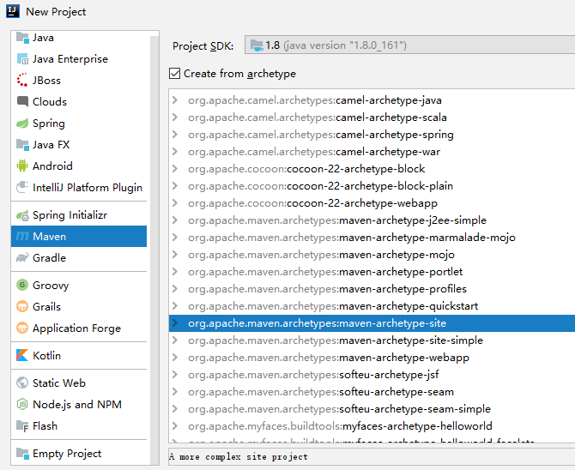
Task: Choose Spring project type label
Action: pos(49,124)
